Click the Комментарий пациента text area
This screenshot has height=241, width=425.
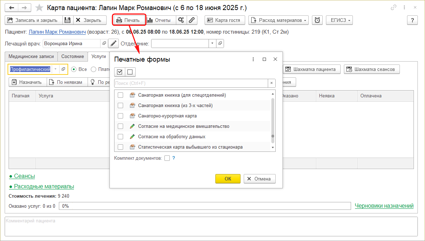coord(211,226)
